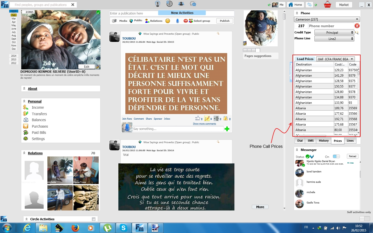
Task: Switch to the Lines tab
Action: point(350,141)
